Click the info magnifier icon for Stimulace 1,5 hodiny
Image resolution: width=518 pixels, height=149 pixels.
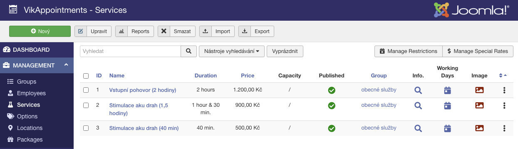tap(418, 106)
